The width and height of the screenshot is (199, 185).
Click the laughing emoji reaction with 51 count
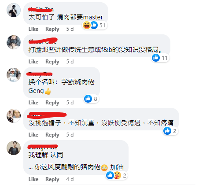click(x=87, y=25)
